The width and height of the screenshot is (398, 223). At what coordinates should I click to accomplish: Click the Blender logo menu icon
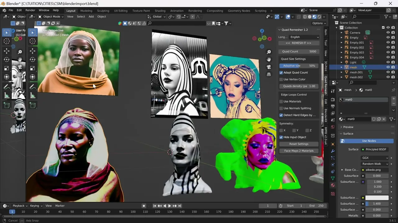[x=4, y=11]
